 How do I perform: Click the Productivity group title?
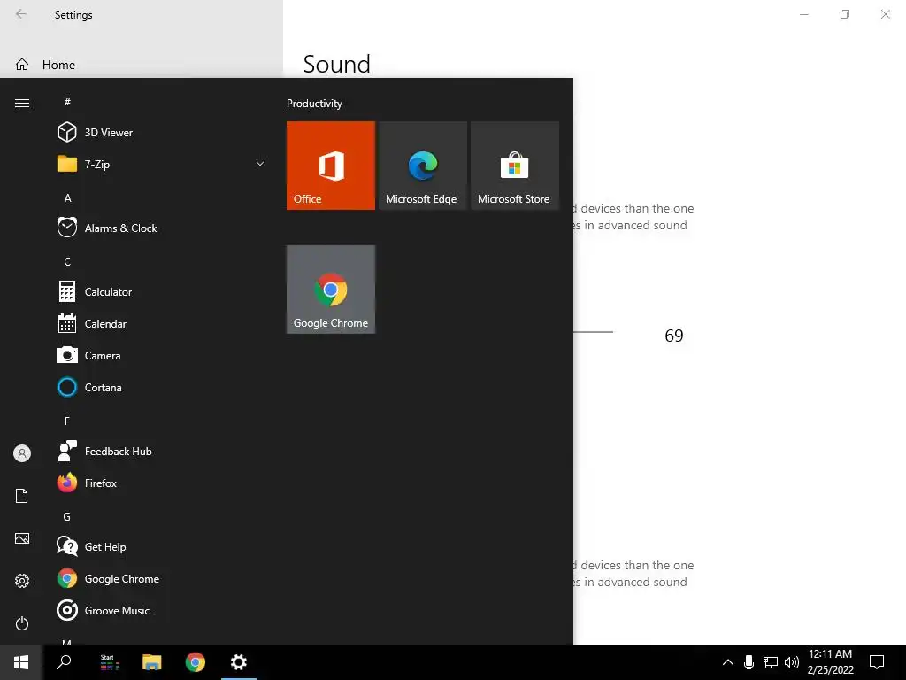[x=314, y=104]
